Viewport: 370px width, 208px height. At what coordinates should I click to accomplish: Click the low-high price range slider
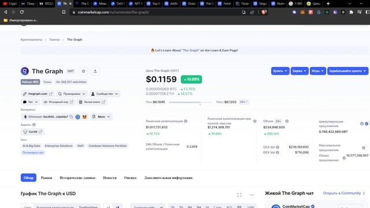[191, 102]
